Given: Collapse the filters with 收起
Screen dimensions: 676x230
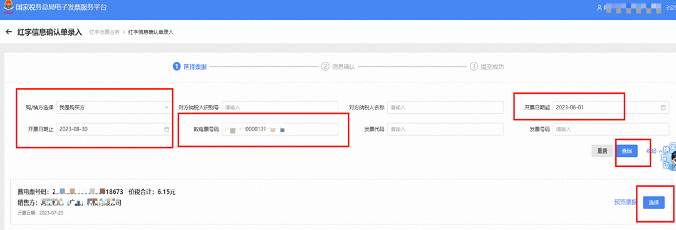Looking at the screenshot, I should (653, 151).
